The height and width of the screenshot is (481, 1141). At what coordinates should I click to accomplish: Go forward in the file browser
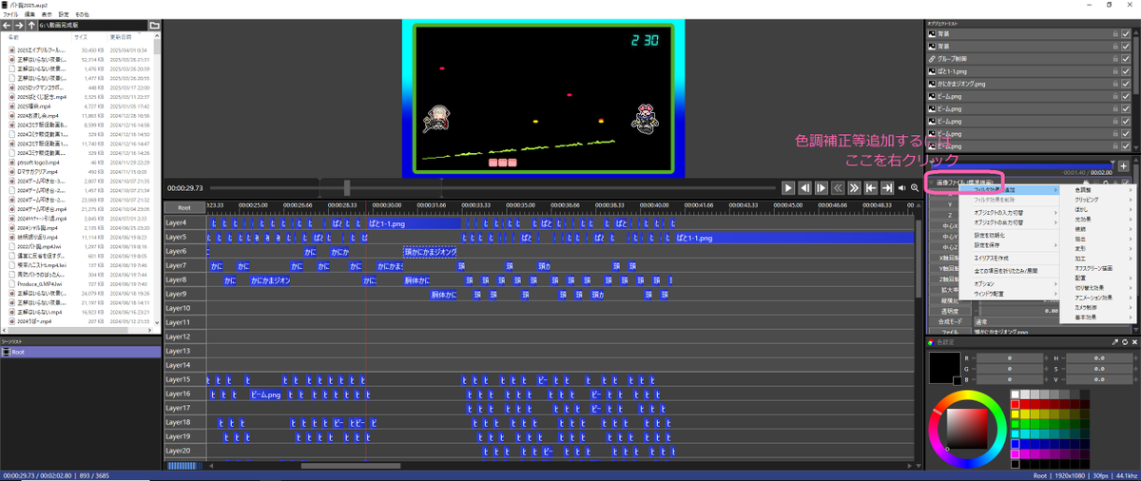[19, 25]
